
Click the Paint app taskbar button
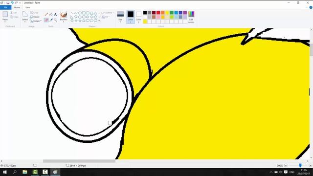tap(55, 172)
